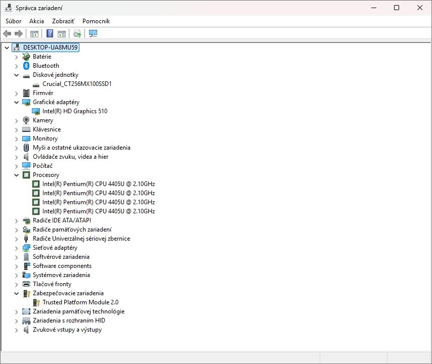Open the Súbor menu
Image resolution: width=432 pixels, height=364 pixels.
coord(13,21)
